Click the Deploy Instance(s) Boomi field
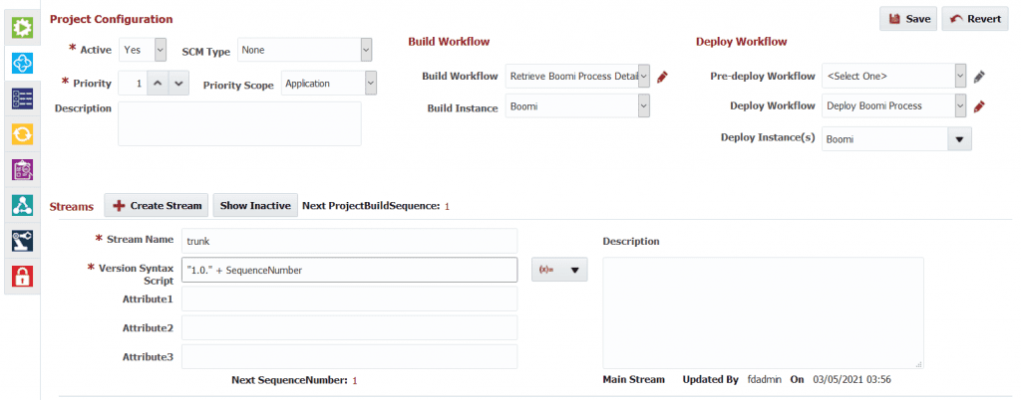Image resolution: width=1021 pixels, height=400 pixels. [884, 139]
